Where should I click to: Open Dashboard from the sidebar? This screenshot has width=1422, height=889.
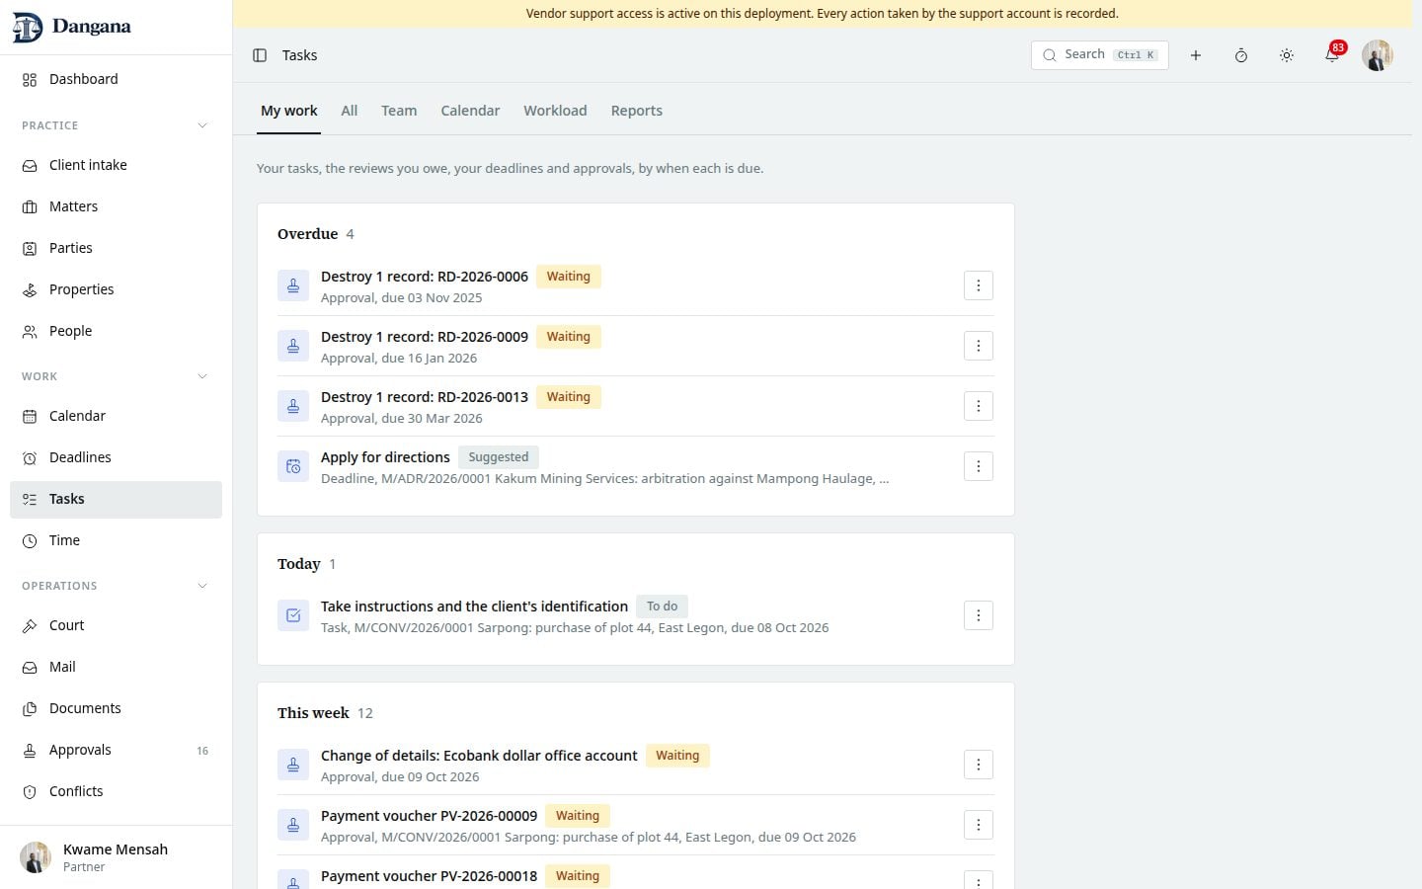[116, 79]
